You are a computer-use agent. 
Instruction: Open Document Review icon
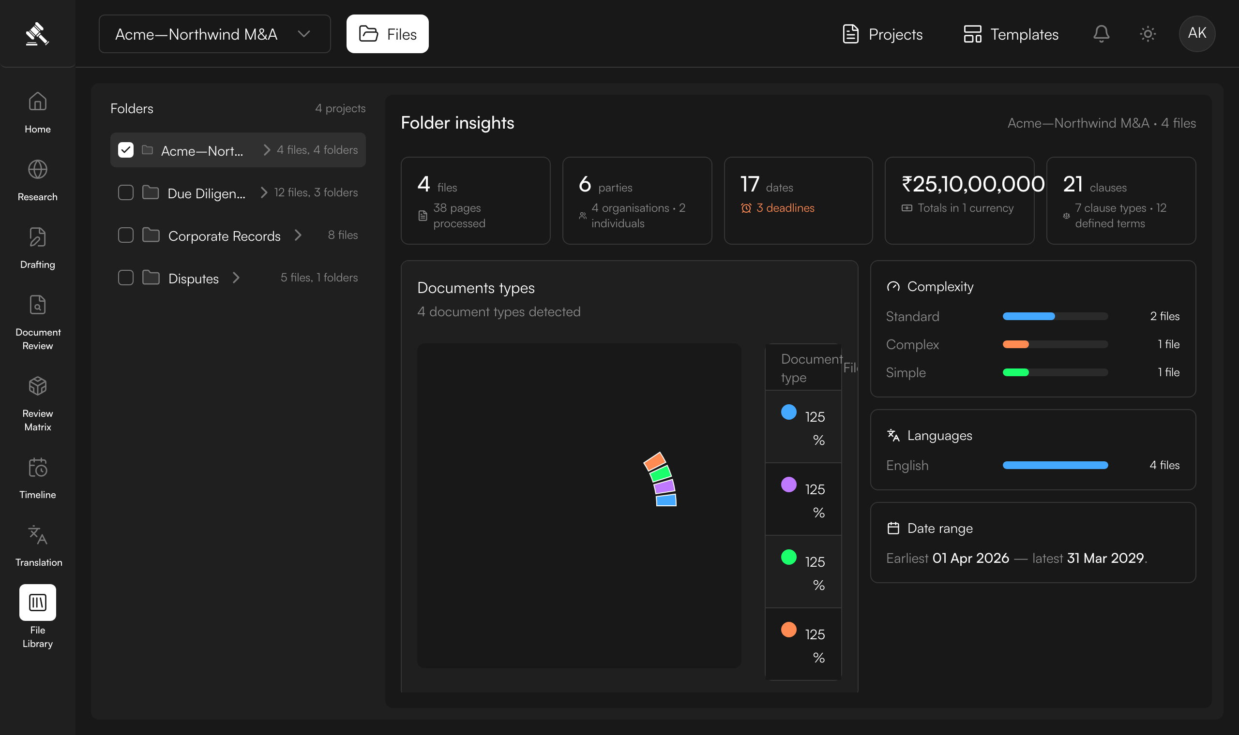[38, 305]
